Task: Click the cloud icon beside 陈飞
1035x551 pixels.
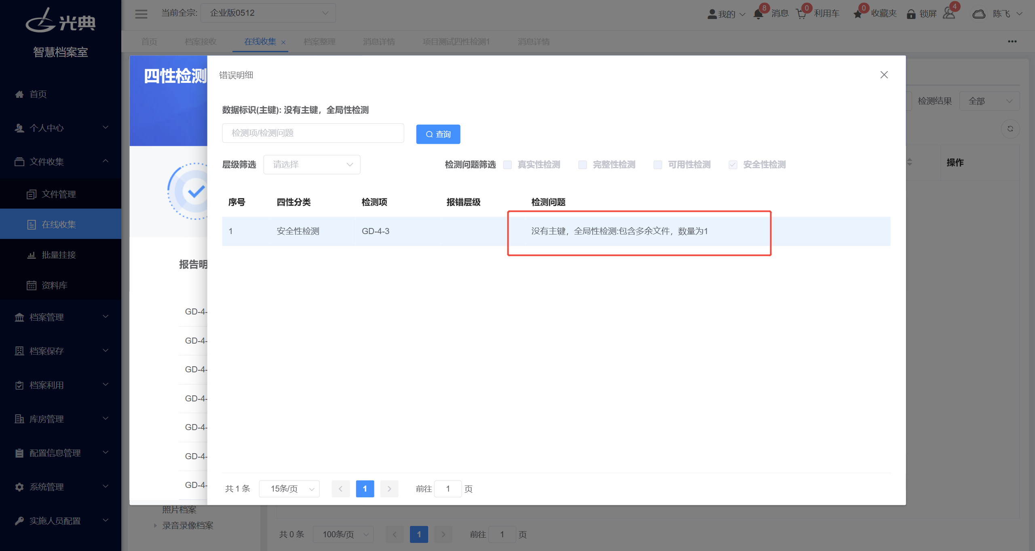Action: (x=979, y=14)
